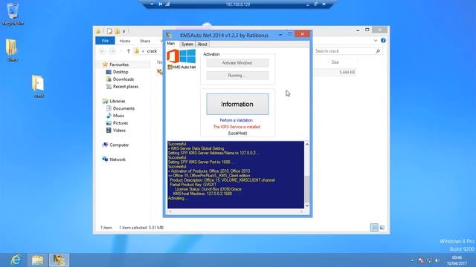Click the taskbar clock and date

457,260
